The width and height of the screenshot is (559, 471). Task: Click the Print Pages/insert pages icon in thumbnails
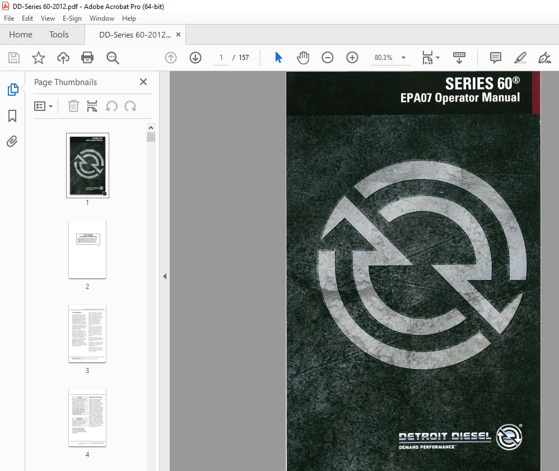coord(92,106)
